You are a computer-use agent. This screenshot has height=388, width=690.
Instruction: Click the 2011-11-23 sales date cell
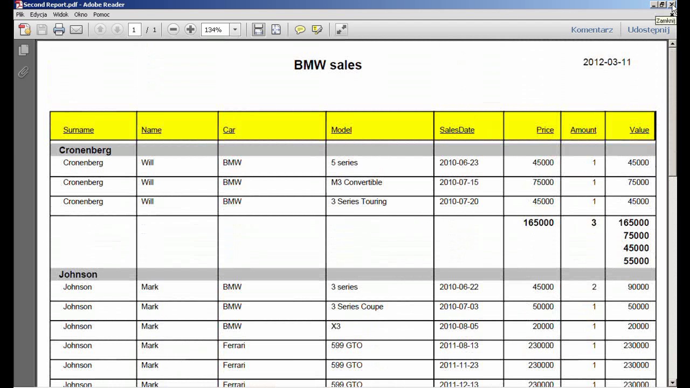[x=459, y=365]
